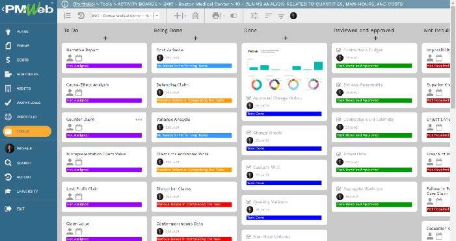The height and width of the screenshot is (241, 456).
Task: Open Workflows in the sidebar
Action: pos(23,103)
